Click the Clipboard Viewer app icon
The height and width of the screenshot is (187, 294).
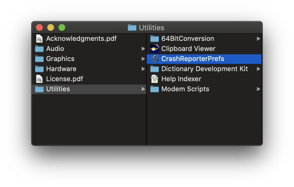coord(154,49)
